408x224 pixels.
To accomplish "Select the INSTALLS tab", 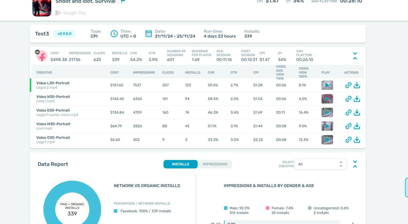I will pyautogui.click(x=180, y=164).
